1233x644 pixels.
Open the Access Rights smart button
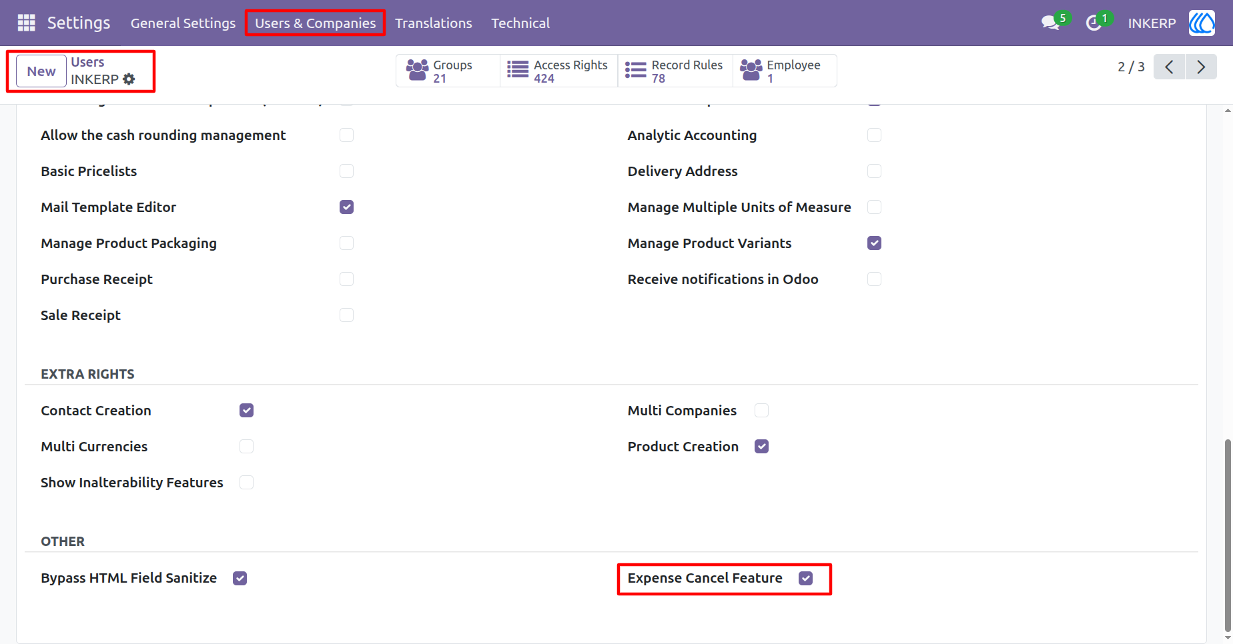coord(558,71)
